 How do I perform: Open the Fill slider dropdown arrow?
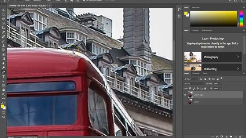pyautogui.click(x=221, y=89)
